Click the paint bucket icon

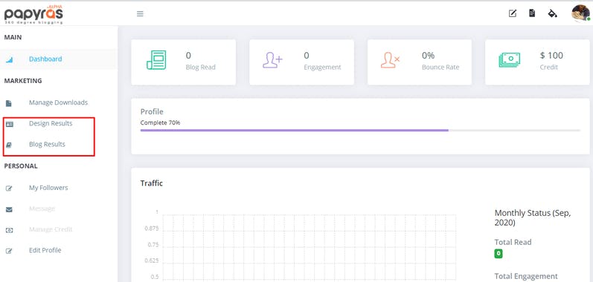coord(553,14)
